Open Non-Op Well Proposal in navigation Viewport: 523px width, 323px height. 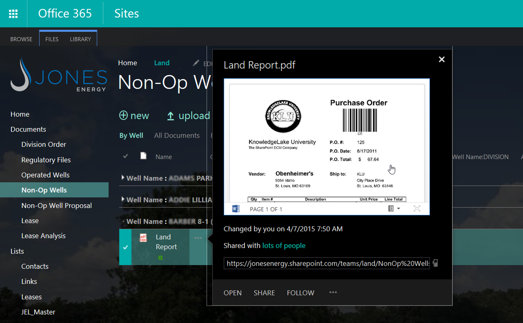[57, 205]
